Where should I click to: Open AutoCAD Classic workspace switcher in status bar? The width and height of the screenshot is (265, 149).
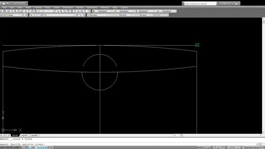point(252,147)
